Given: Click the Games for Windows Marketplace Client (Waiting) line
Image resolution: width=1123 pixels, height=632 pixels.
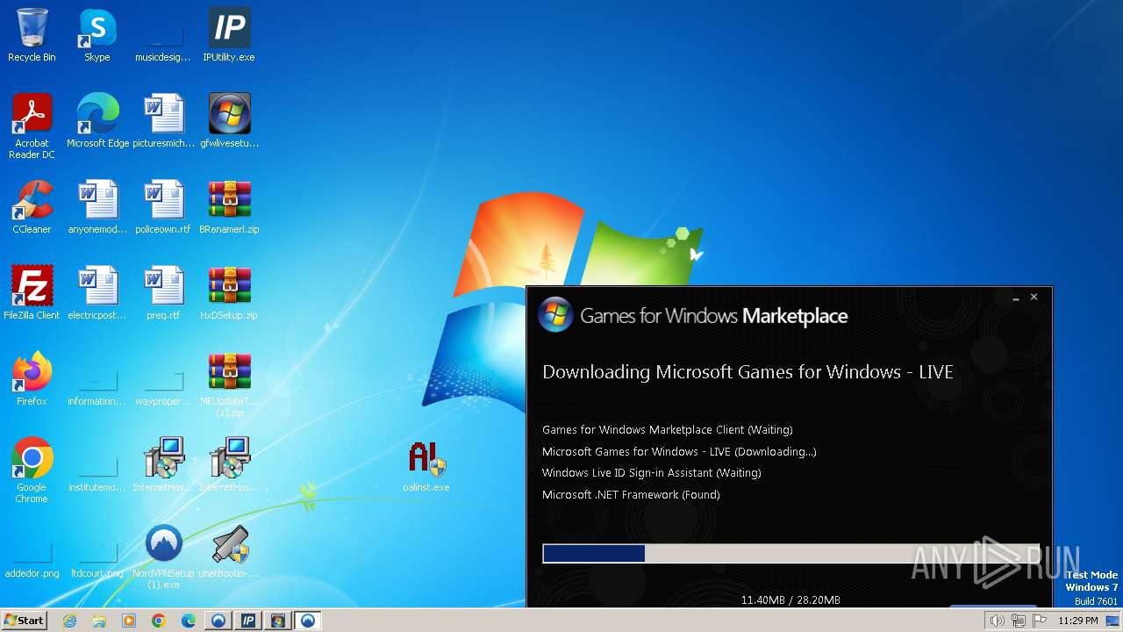Looking at the screenshot, I should pos(668,430).
